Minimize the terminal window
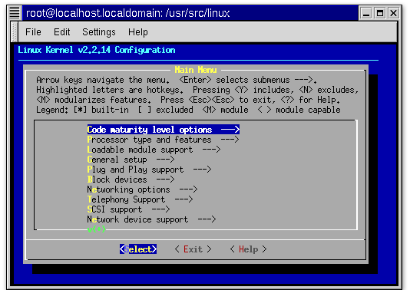The width and height of the screenshot is (410, 290). tap(366, 13)
